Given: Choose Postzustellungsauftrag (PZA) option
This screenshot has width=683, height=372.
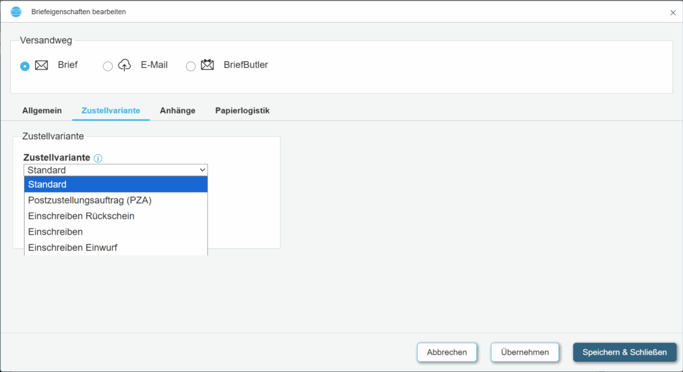Looking at the screenshot, I should coord(115,200).
